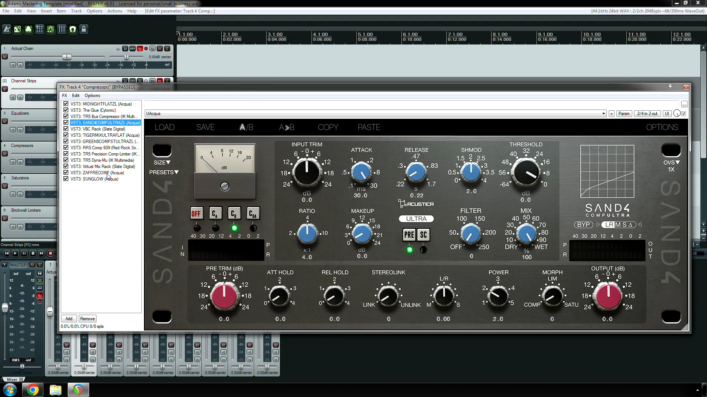
Task: Open the master track fx chain
Action: point(40,296)
